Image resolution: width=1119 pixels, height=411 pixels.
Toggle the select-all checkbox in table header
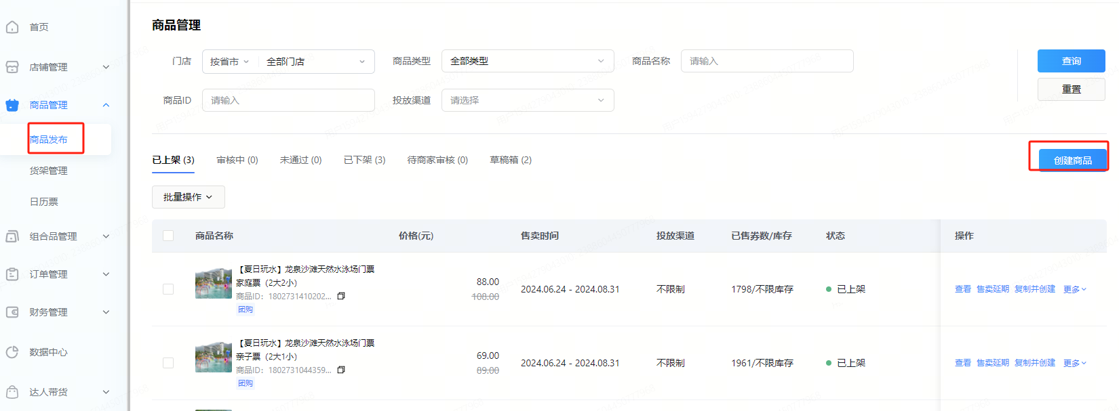[168, 236]
